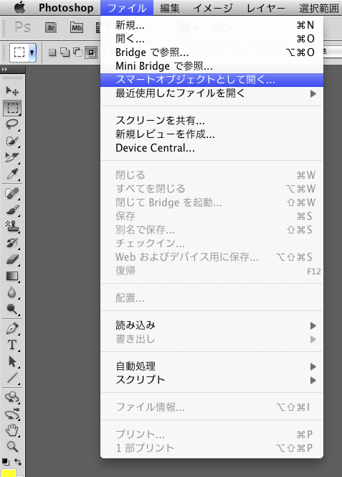Select the Gradient tool
Viewport: 342px width, 477px height.
point(12,276)
